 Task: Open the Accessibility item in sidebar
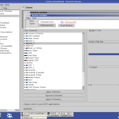coord(7,46)
